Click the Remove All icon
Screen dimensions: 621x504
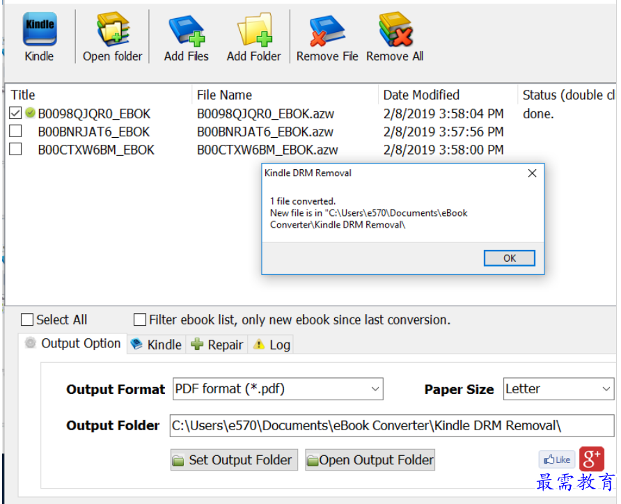[395, 29]
